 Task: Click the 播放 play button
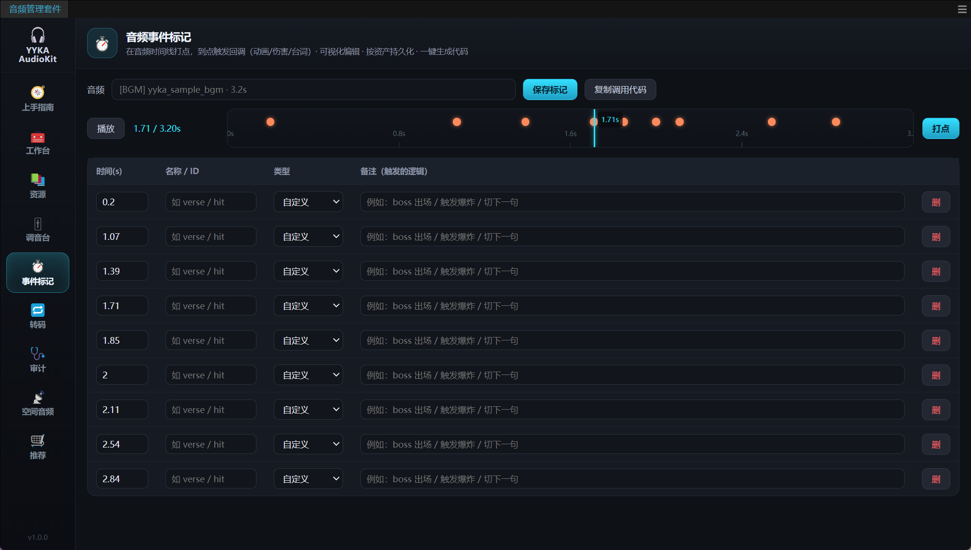point(106,128)
